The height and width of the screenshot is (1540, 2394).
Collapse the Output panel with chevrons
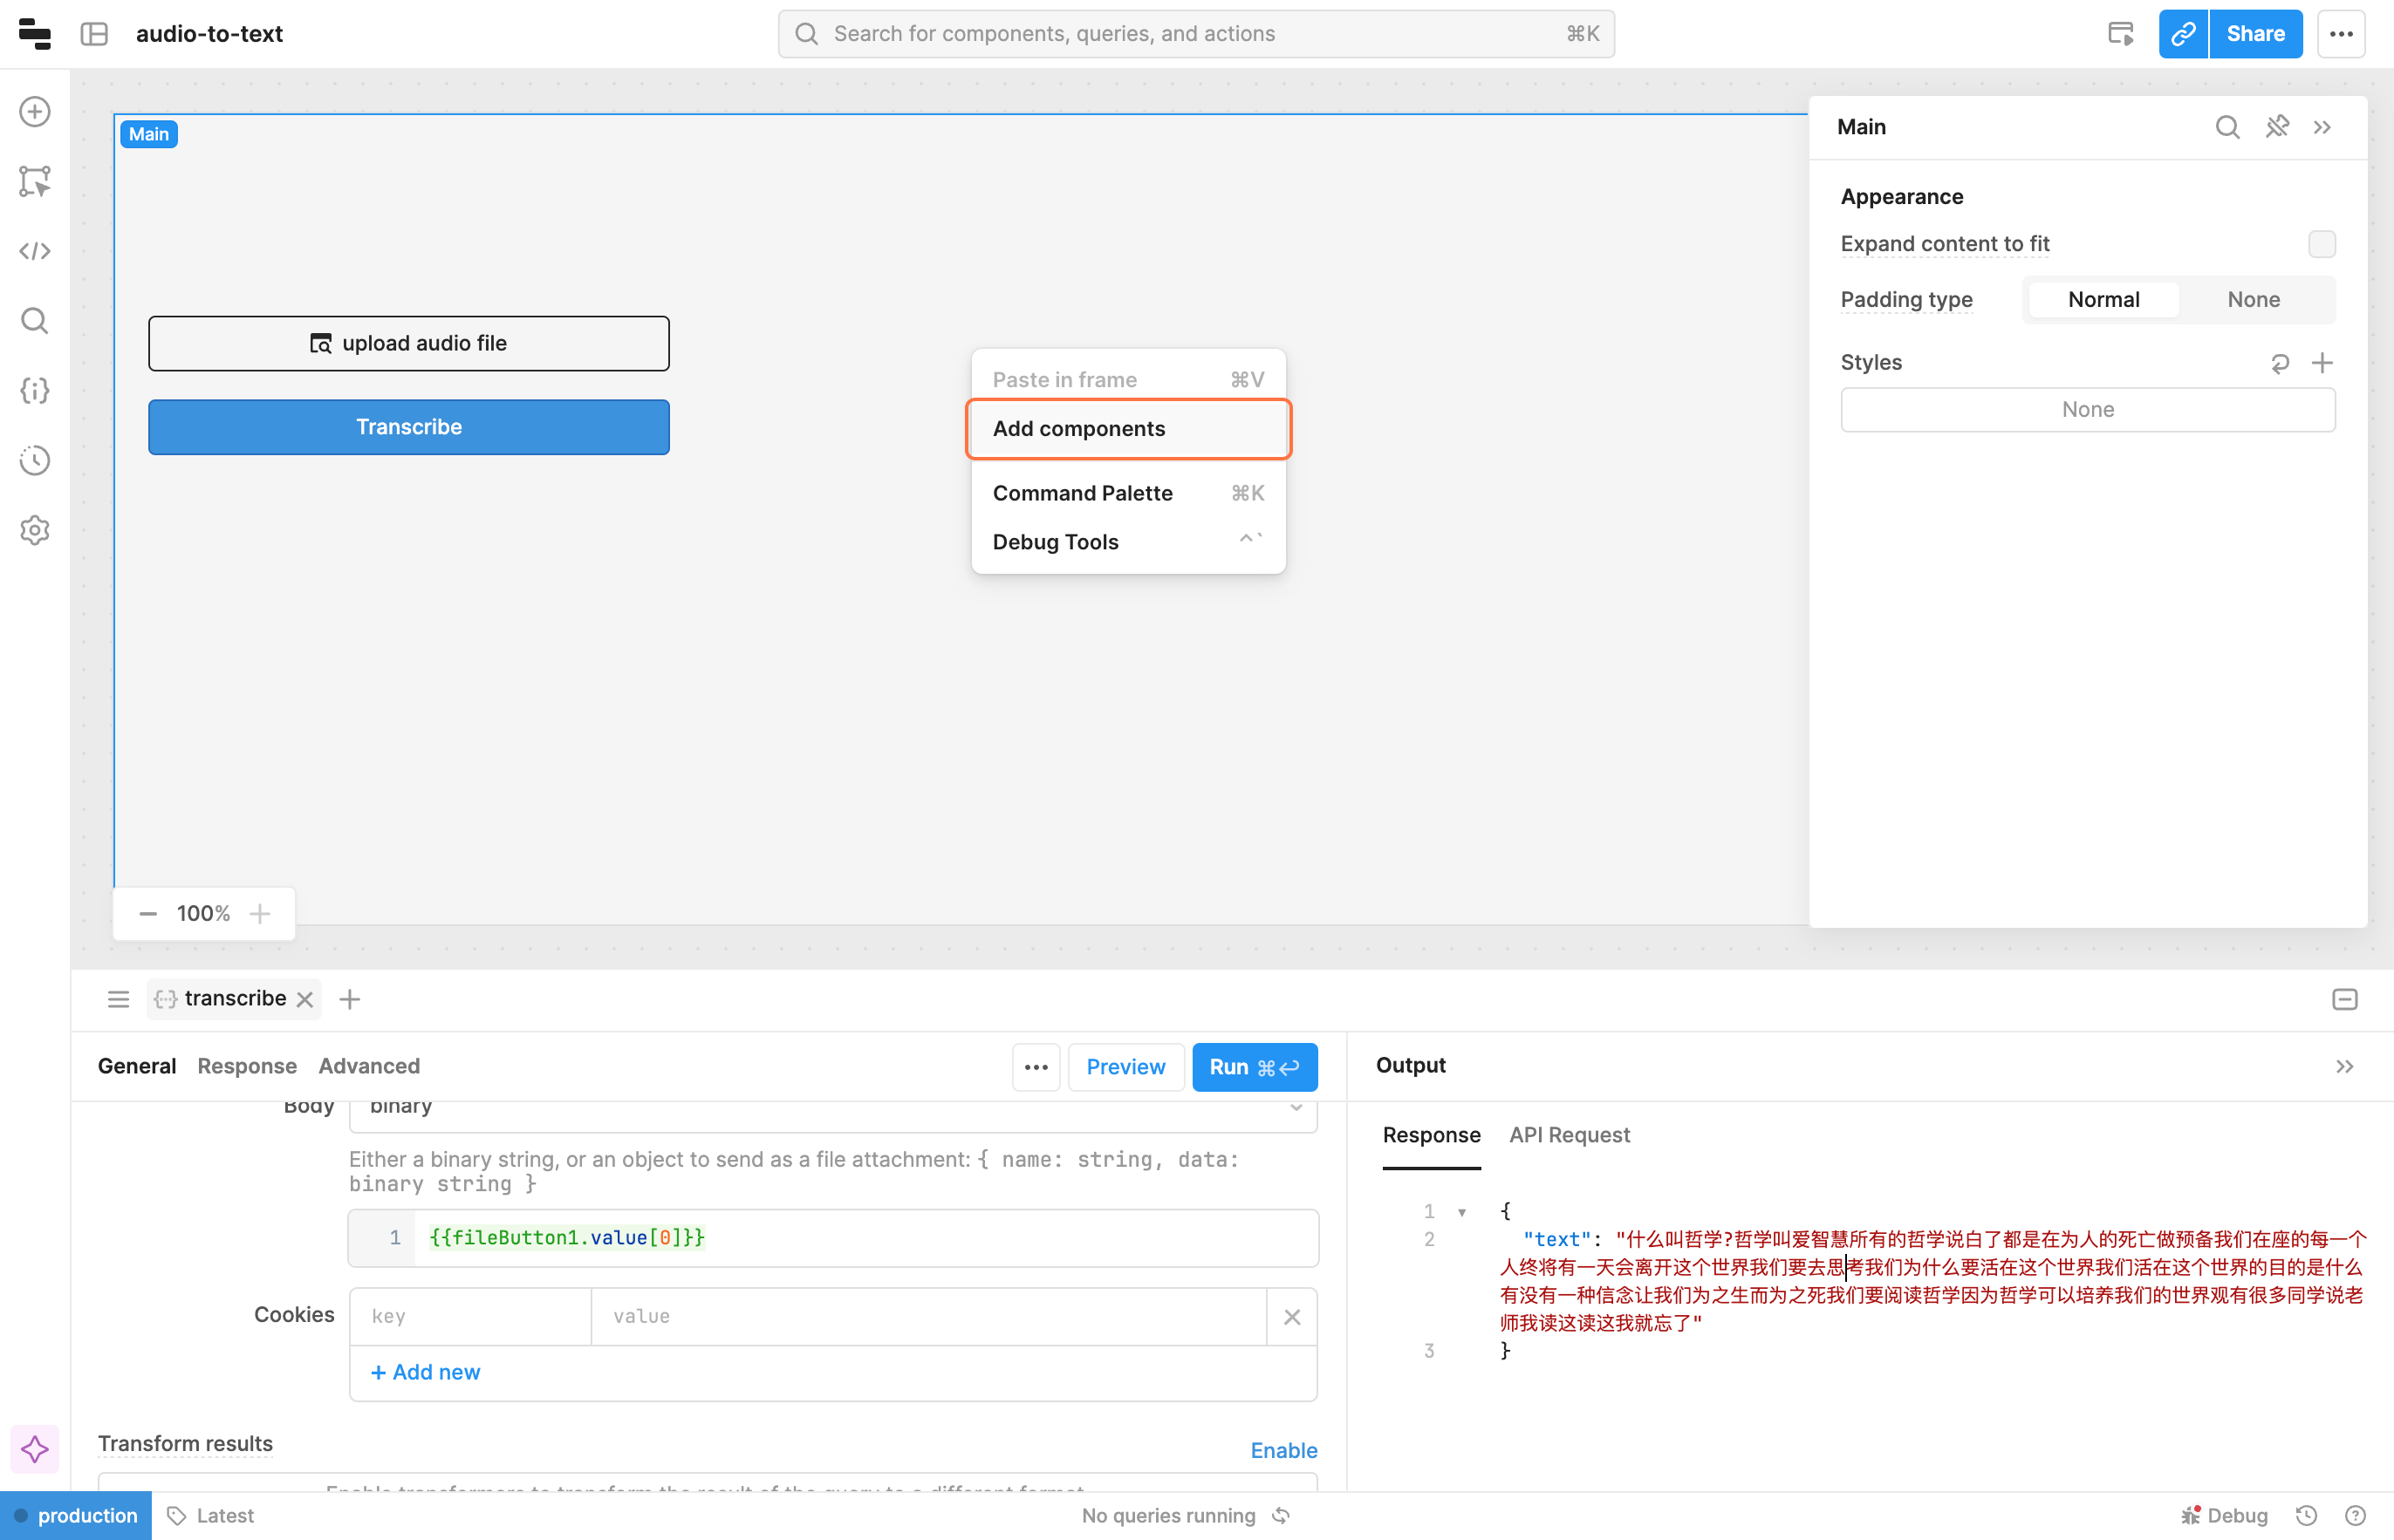coord(2344,1066)
